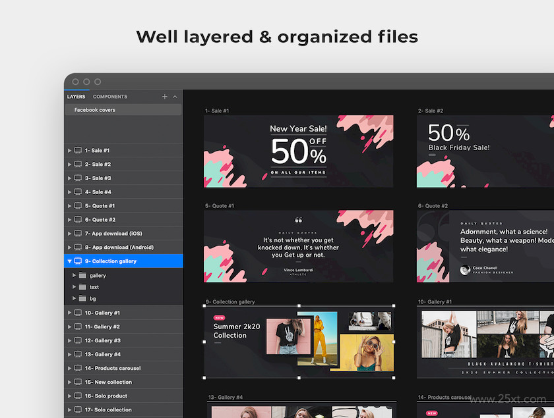Select the 12- Gallery #3 layer row
554x418 pixels.
coord(123,340)
